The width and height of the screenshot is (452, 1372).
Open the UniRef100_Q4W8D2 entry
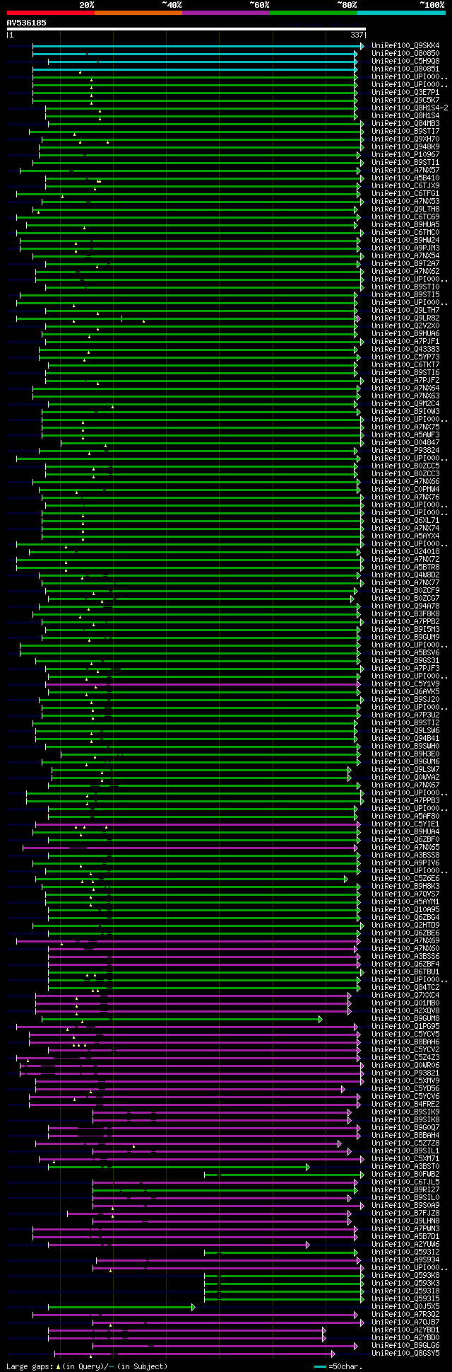click(x=405, y=575)
